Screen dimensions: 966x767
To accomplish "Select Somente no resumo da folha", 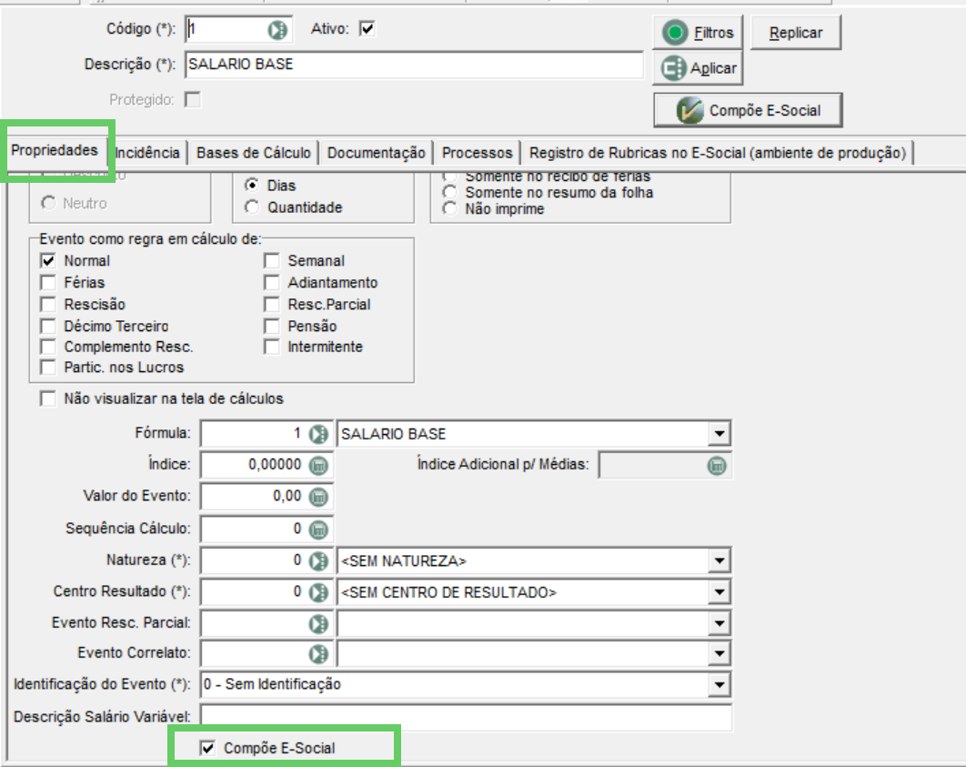I will (x=450, y=193).
